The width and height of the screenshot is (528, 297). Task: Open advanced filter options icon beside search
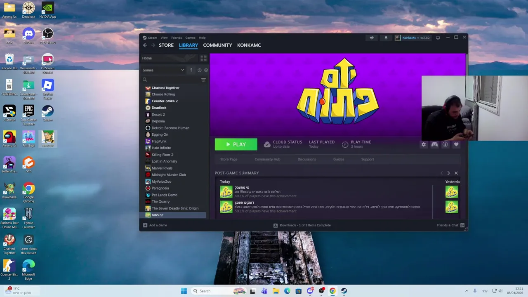tap(203, 80)
